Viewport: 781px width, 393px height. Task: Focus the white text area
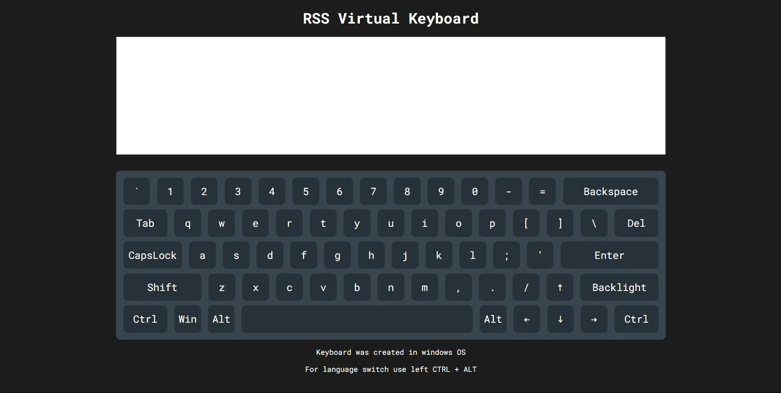click(391, 96)
